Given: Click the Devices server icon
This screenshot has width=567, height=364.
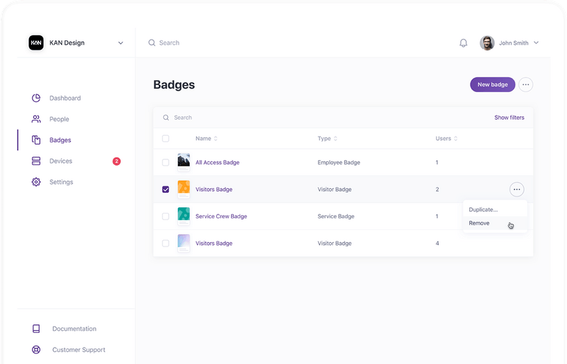Looking at the screenshot, I should pos(36,161).
